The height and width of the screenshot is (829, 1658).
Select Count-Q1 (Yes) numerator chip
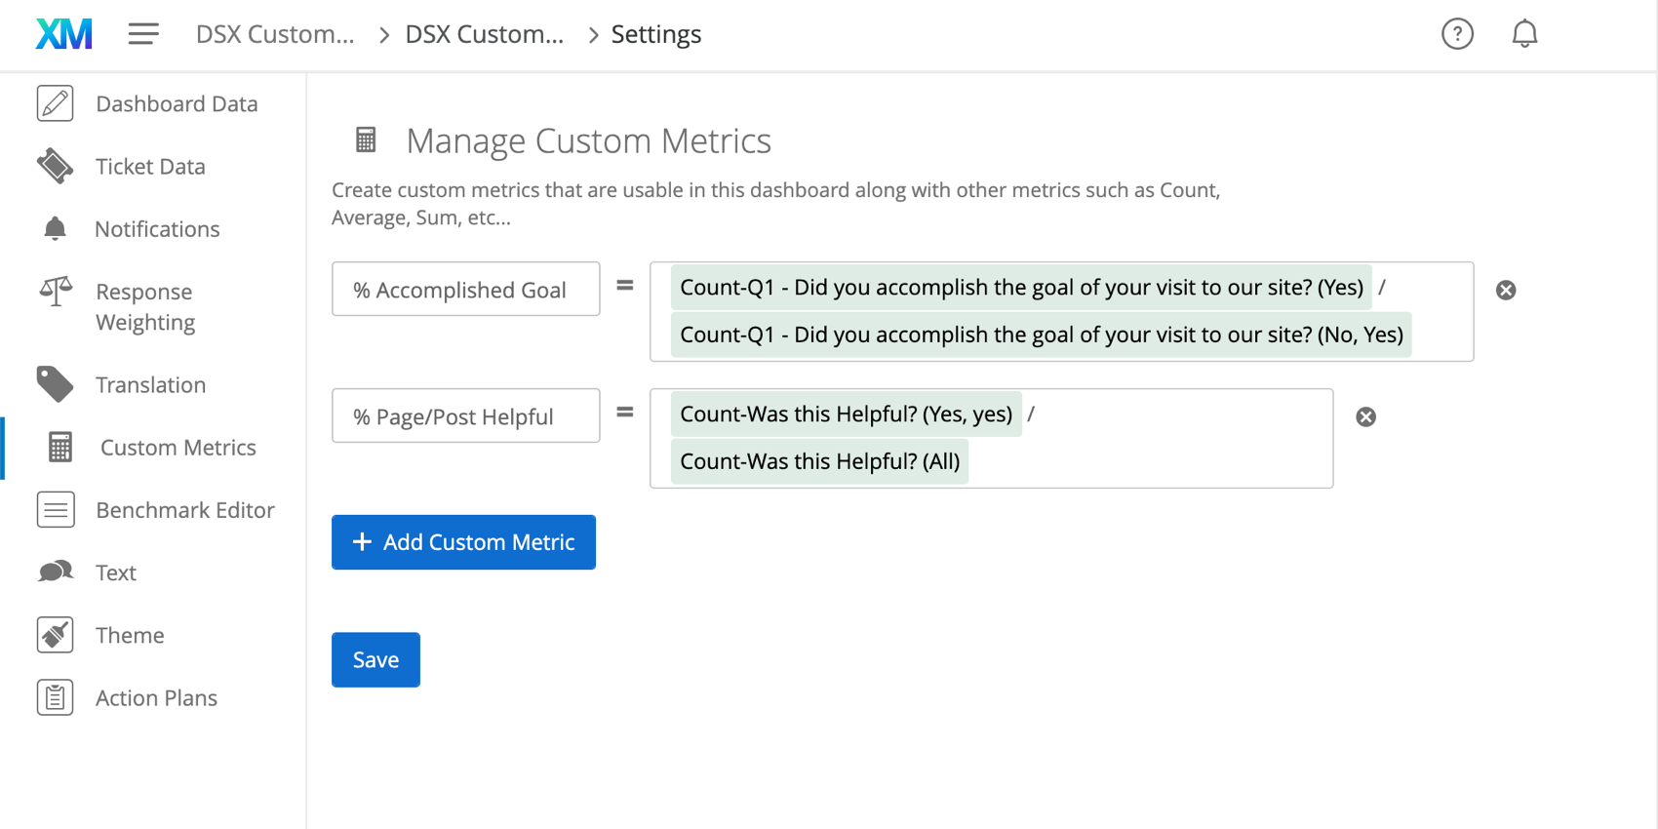pyautogui.click(x=1021, y=287)
